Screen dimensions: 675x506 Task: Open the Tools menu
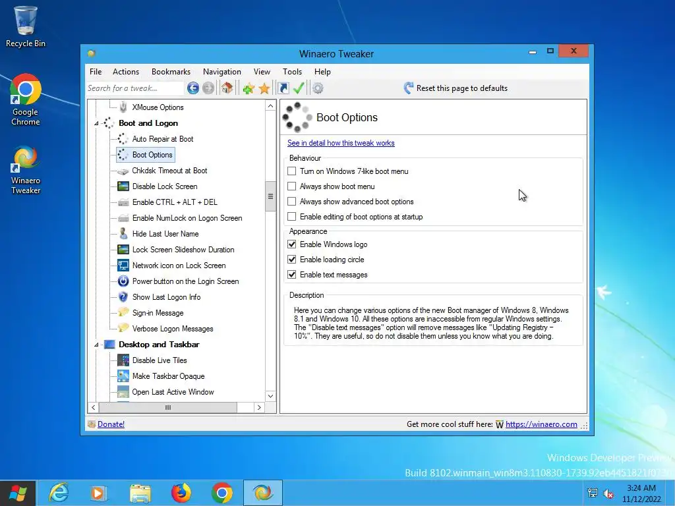click(292, 72)
